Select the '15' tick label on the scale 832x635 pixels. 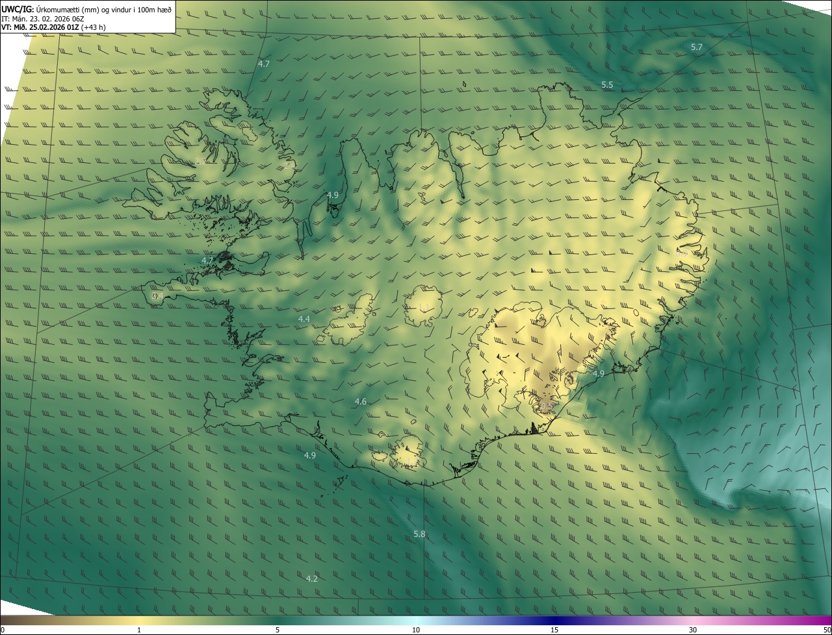point(554,630)
